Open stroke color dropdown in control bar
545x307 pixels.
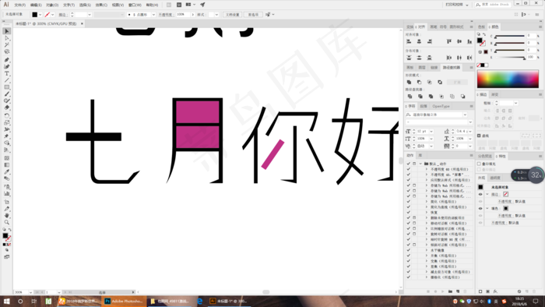53,15
